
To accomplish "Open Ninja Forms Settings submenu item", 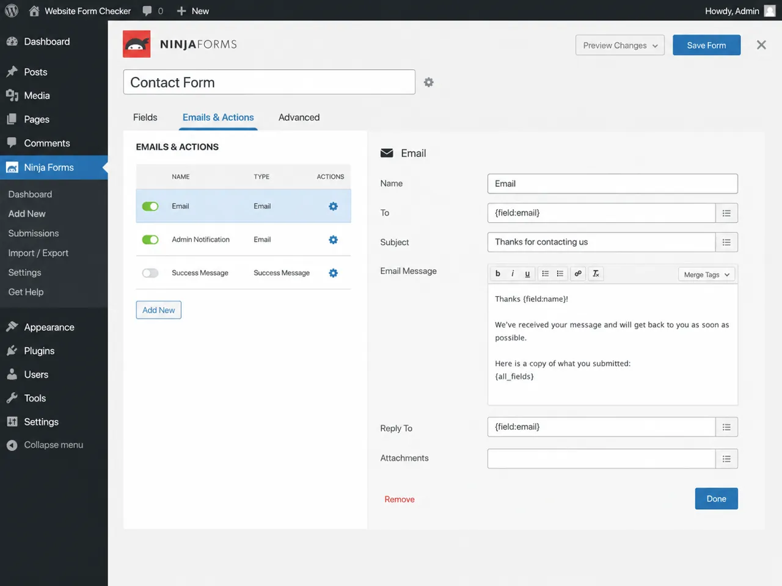I will 24,272.
